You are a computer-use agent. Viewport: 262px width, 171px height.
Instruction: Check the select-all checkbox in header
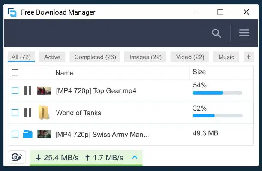[x=15, y=73]
